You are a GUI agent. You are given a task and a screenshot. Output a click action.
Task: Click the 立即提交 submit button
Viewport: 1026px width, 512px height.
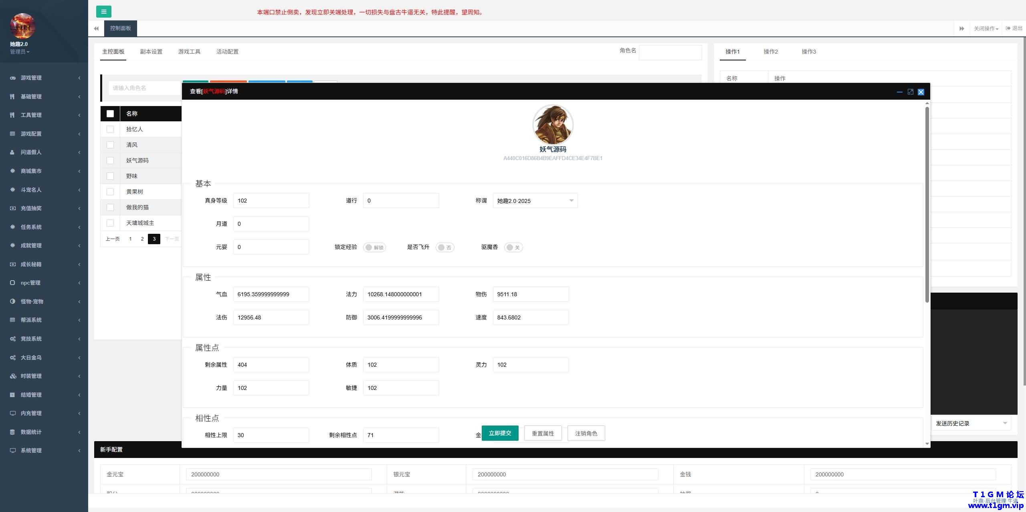pyautogui.click(x=500, y=433)
